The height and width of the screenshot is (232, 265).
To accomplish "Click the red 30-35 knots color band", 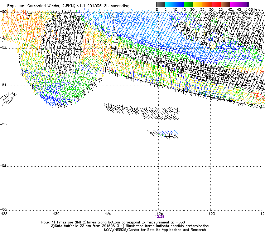I will (x=216, y=4).
